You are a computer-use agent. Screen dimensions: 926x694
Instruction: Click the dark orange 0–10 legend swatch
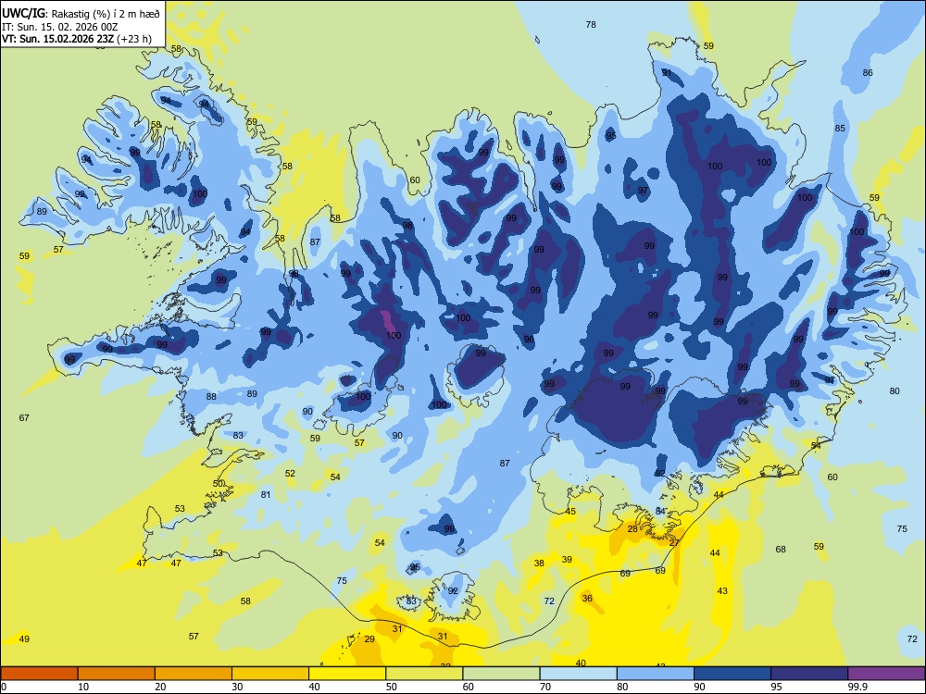pos(39,674)
